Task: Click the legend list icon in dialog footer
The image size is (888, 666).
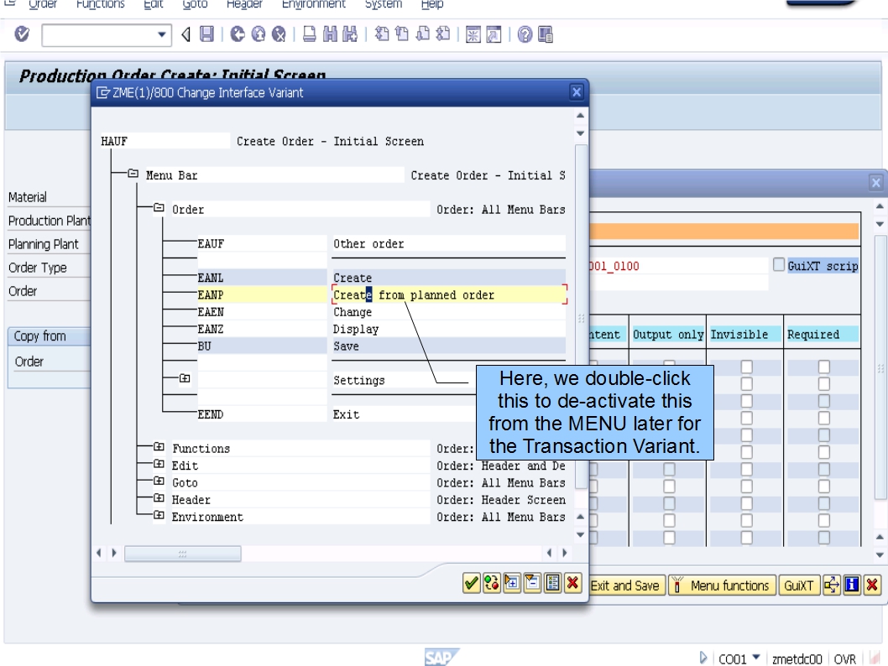Action: (x=553, y=583)
